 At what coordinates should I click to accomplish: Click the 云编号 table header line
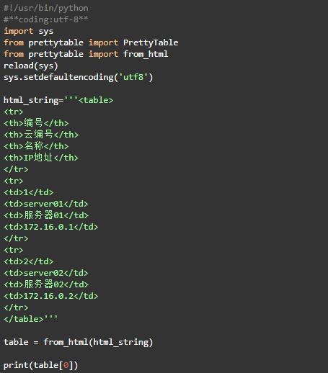pyautogui.click(x=41, y=135)
